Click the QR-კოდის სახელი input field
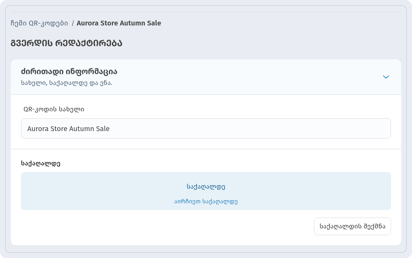 pyautogui.click(x=206, y=129)
